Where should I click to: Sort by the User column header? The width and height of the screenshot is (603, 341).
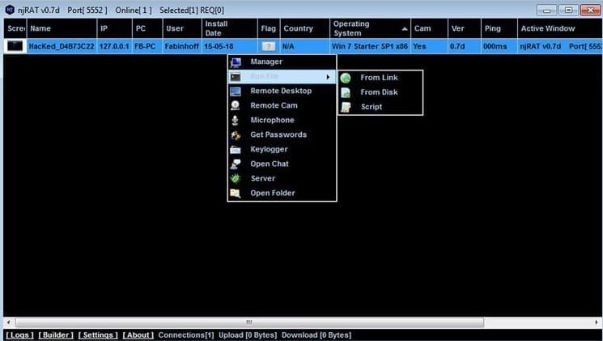pyautogui.click(x=182, y=28)
